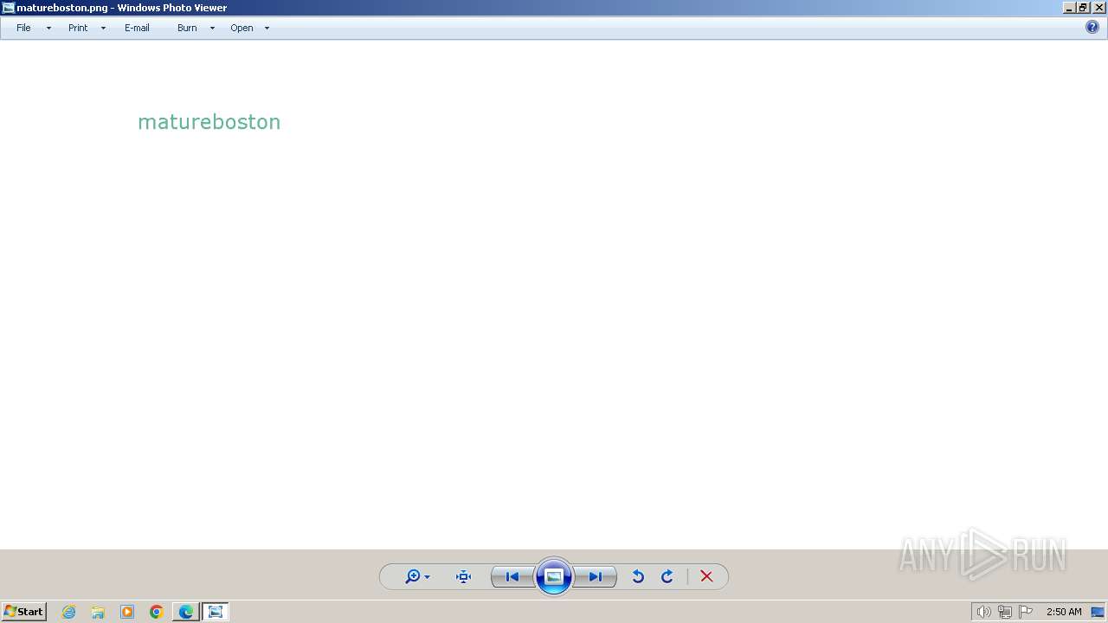Image resolution: width=1108 pixels, height=623 pixels.
Task: Rotate the image counterclockwise
Action: [x=638, y=576]
